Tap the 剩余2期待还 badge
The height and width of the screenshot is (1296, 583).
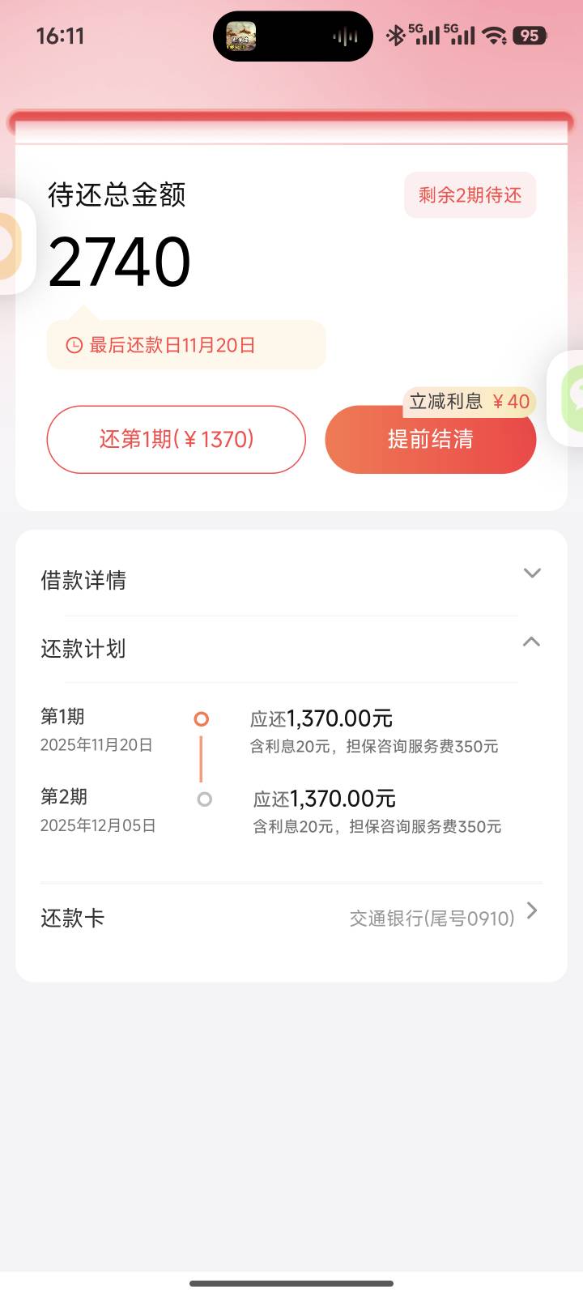(x=470, y=195)
